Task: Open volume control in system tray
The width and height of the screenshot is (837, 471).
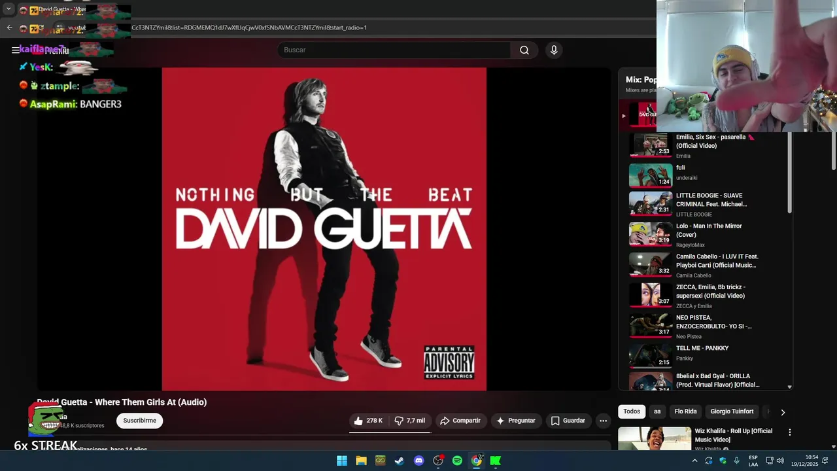Action: (x=779, y=461)
